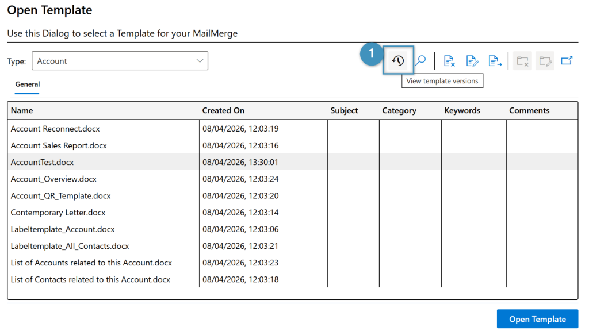This screenshot has width=589, height=331.
Task: Choose the Contemporary Letter.docx template
Action: [58, 213]
